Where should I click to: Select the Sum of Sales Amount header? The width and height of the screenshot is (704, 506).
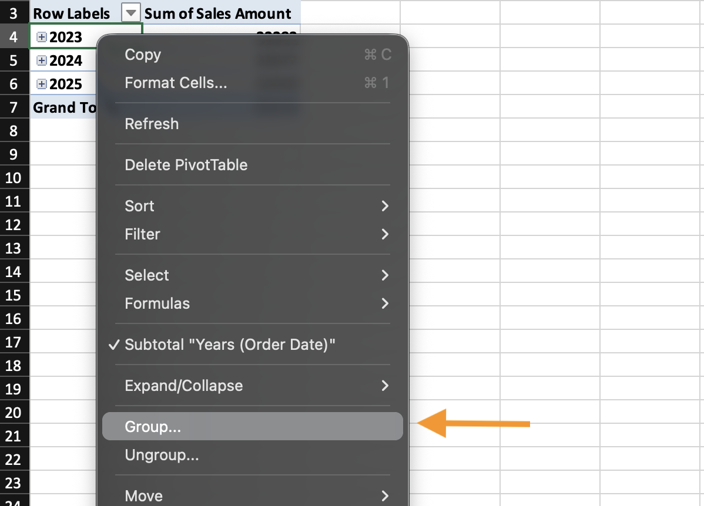pos(217,13)
